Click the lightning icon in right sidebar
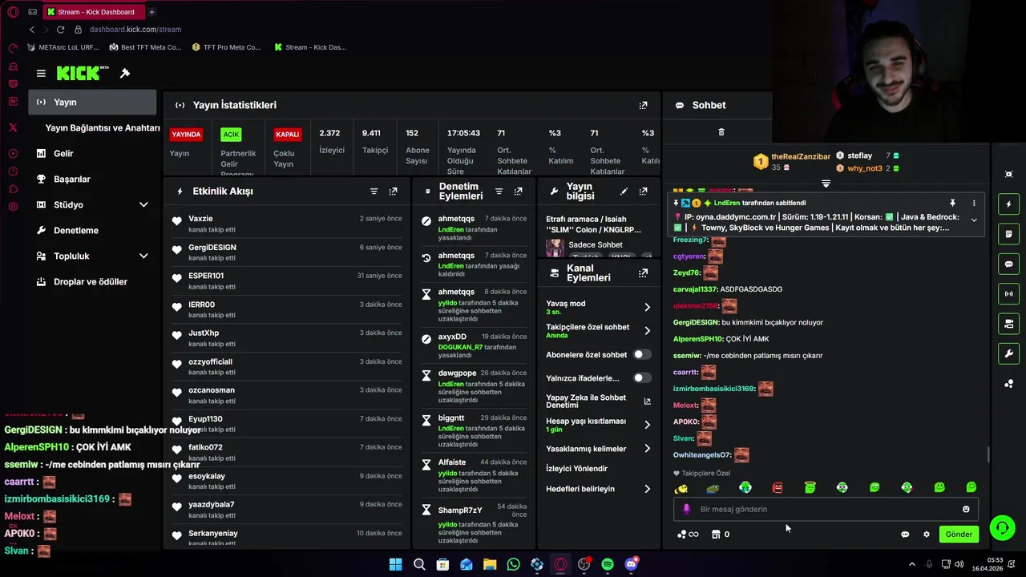This screenshot has height=577, width=1026. click(x=1008, y=204)
